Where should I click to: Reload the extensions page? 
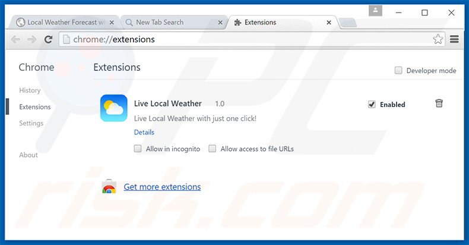[x=49, y=39]
